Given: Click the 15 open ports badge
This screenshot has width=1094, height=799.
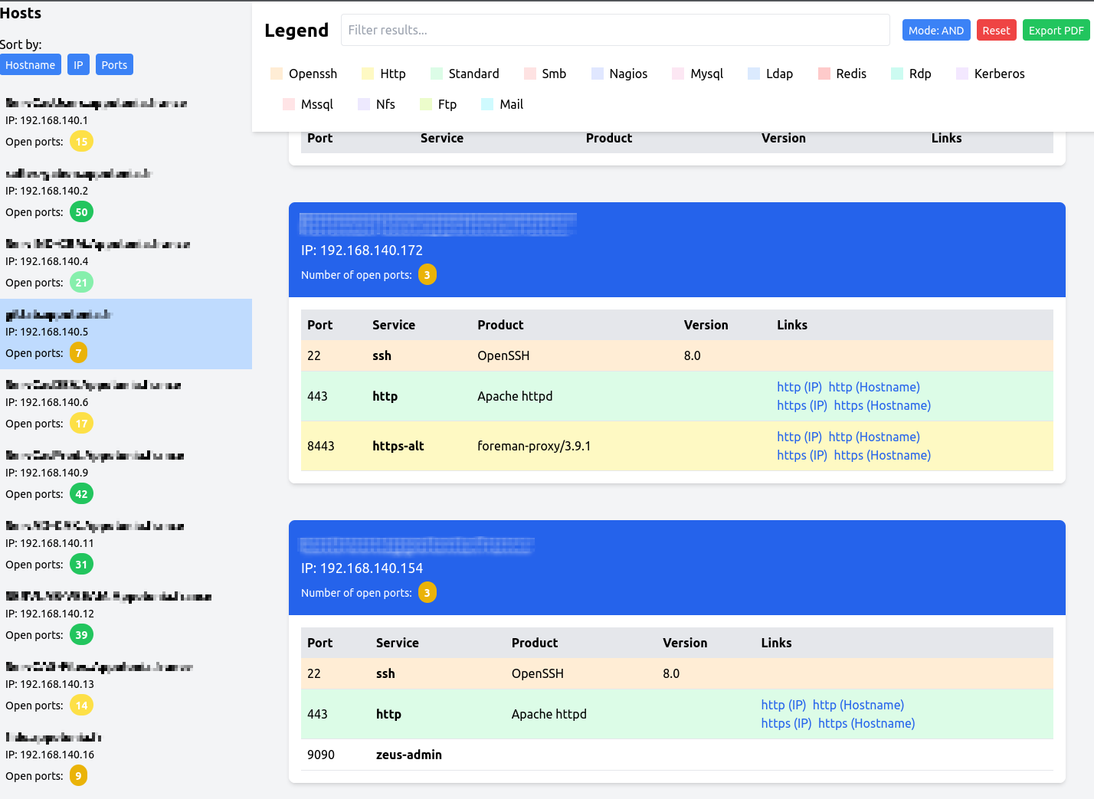Looking at the screenshot, I should tap(81, 142).
